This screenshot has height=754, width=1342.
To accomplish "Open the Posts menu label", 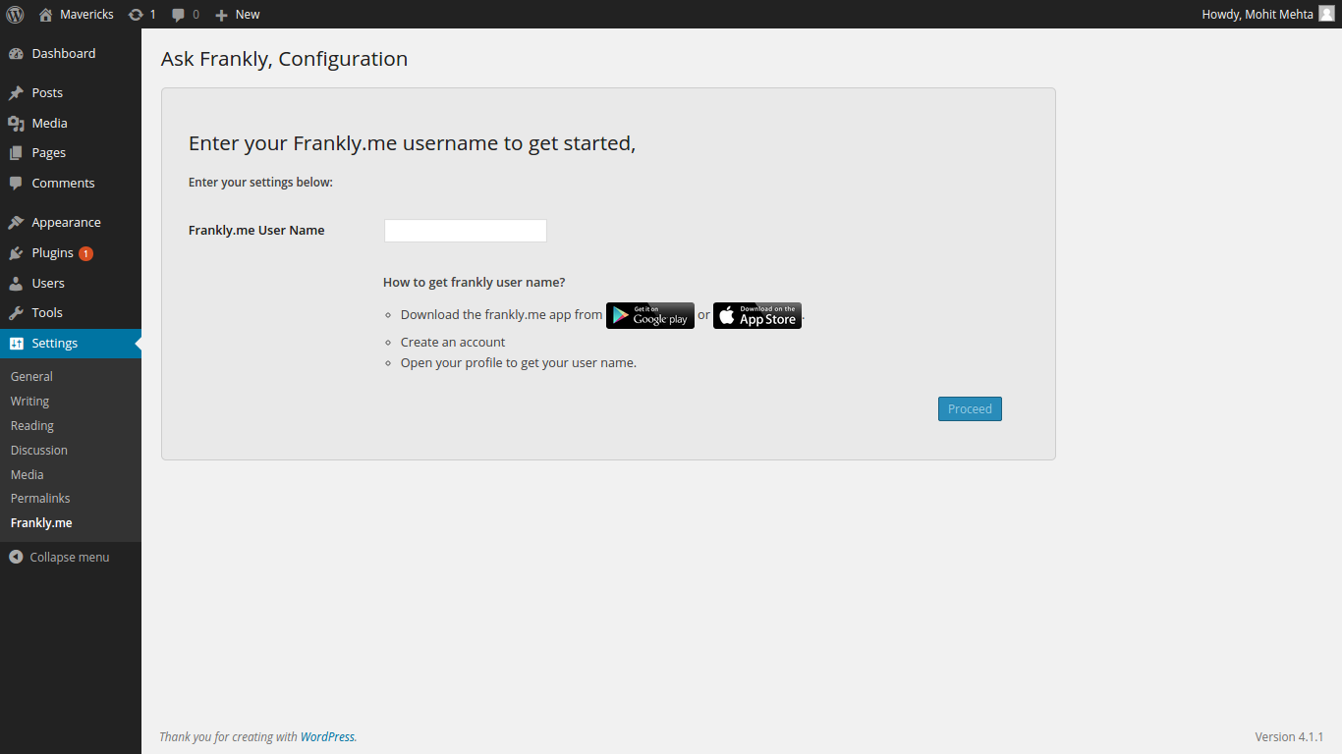I will click(47, 93).
